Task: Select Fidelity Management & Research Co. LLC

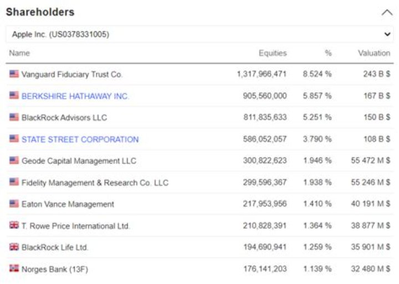Action: (x=95, y=183)
